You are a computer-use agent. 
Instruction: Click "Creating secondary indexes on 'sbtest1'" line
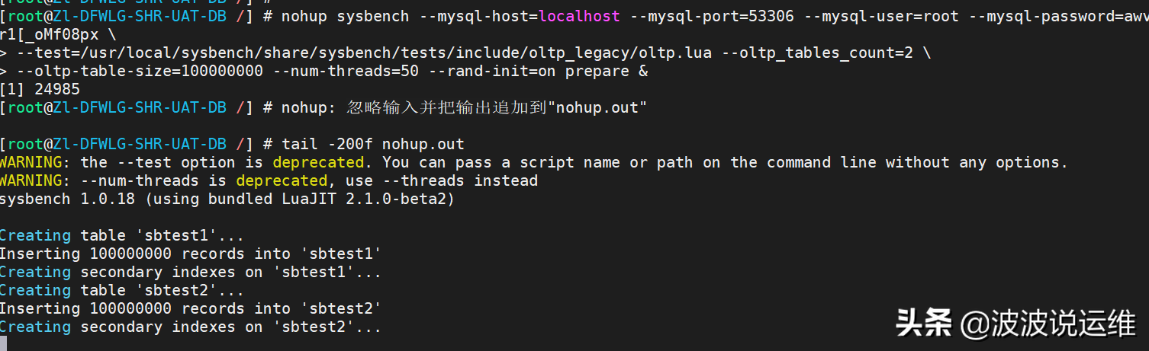[190, 273]
